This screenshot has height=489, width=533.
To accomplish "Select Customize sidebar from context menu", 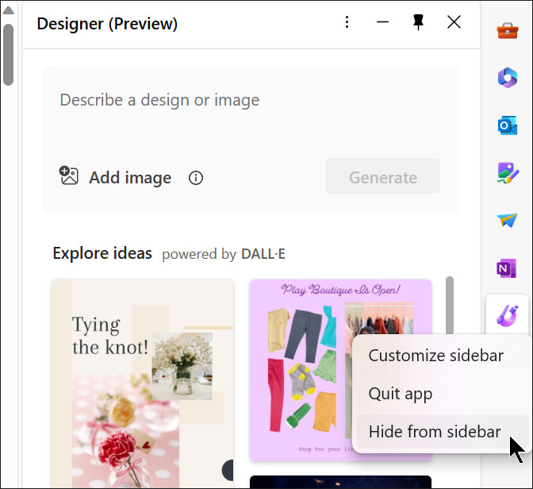I will pyautogui.click(x=435, y=356).
